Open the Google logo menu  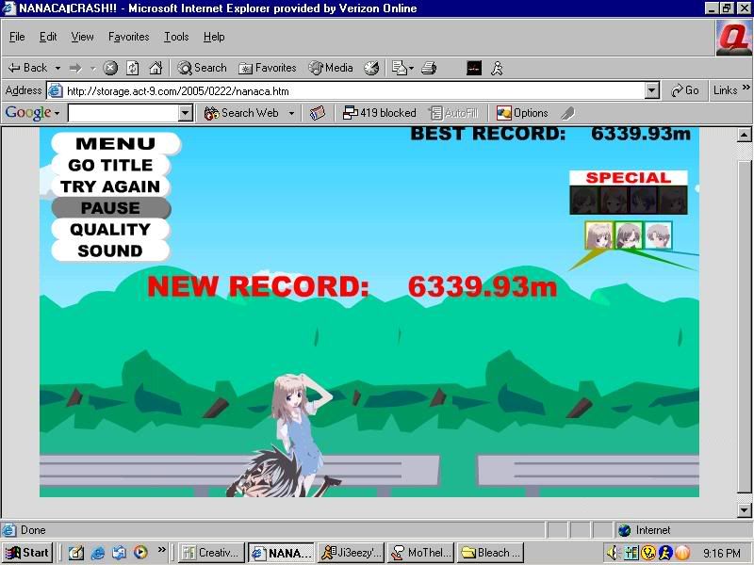pyautogui.click(x=32, y=113)
